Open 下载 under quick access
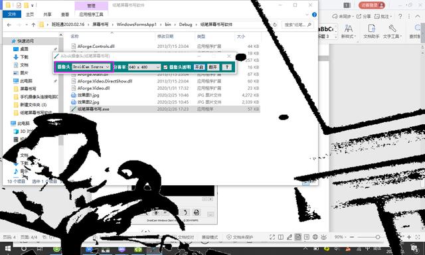This screenshot has width=425, height=255. point(24,57)
